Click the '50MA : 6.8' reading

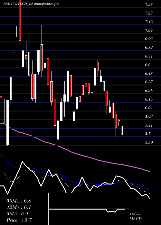pos(19,201)
